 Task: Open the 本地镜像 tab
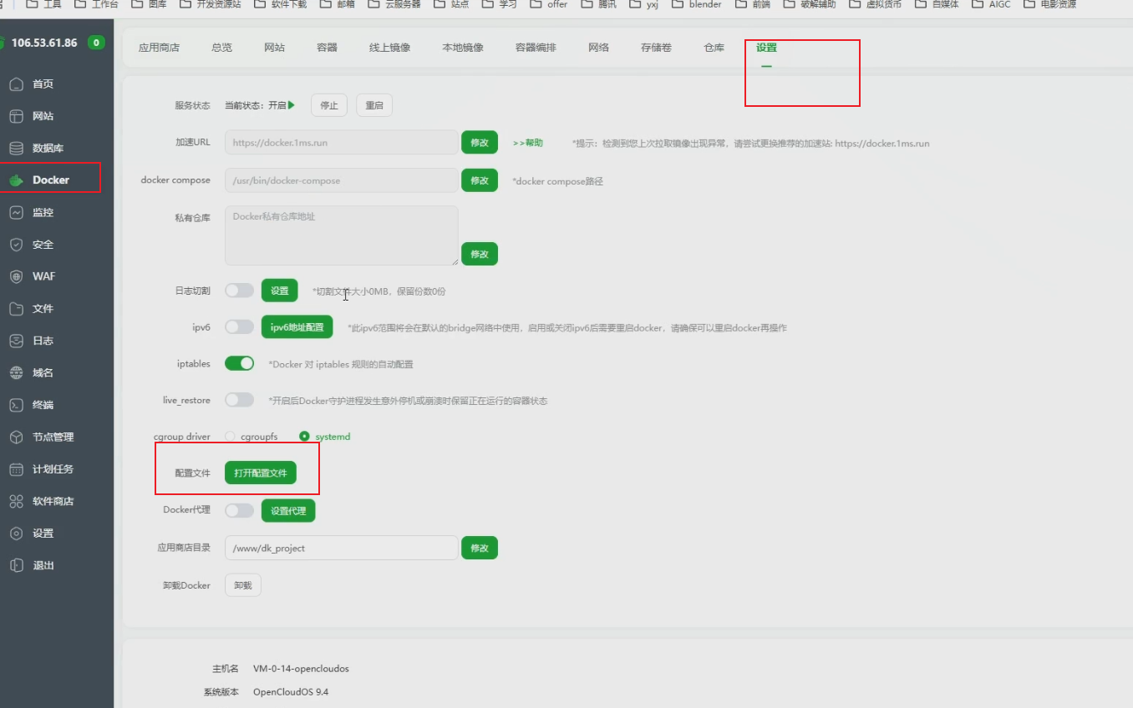[462, 48]
